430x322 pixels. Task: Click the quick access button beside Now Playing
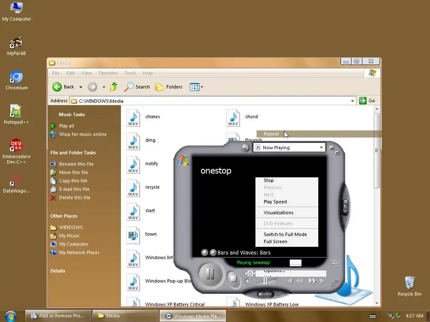246,148
